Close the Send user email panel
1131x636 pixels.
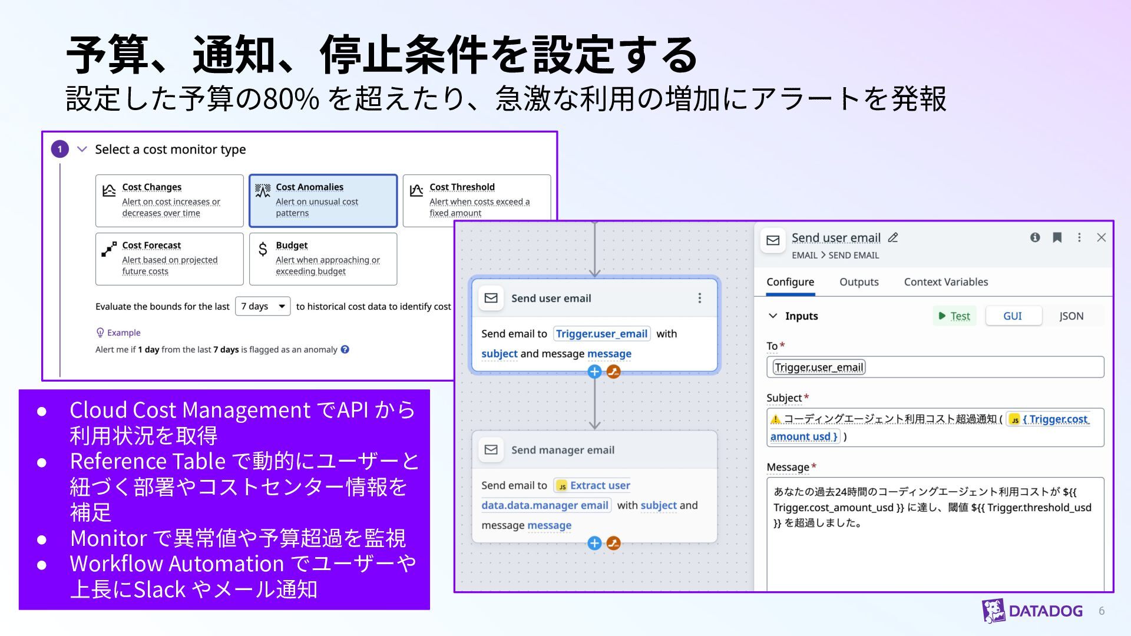tap(1101, 237)
